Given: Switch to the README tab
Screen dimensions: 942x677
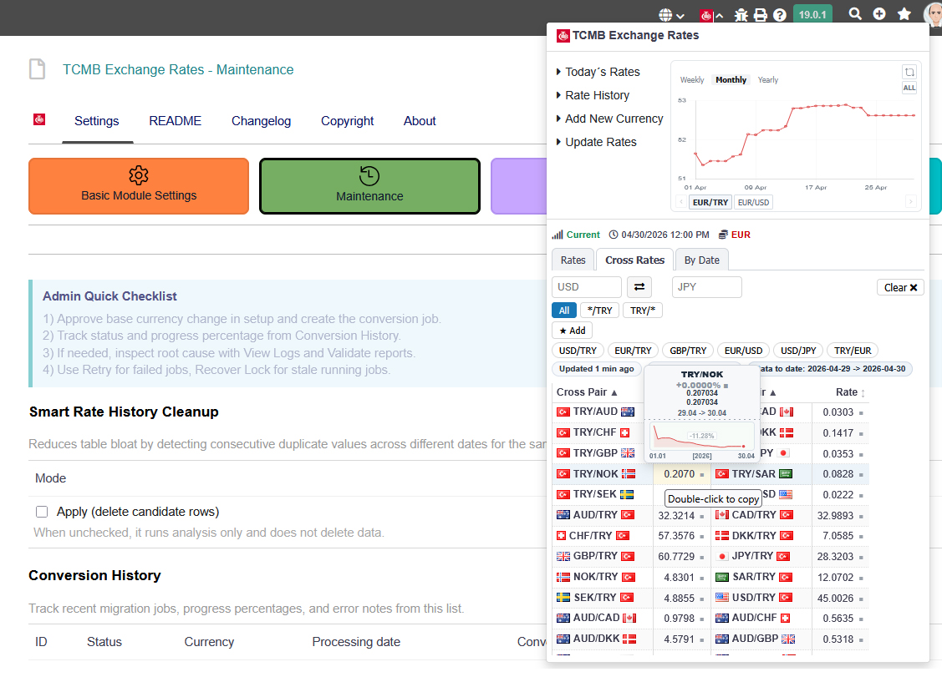Looking at the screenshot, I should [175, 121].
